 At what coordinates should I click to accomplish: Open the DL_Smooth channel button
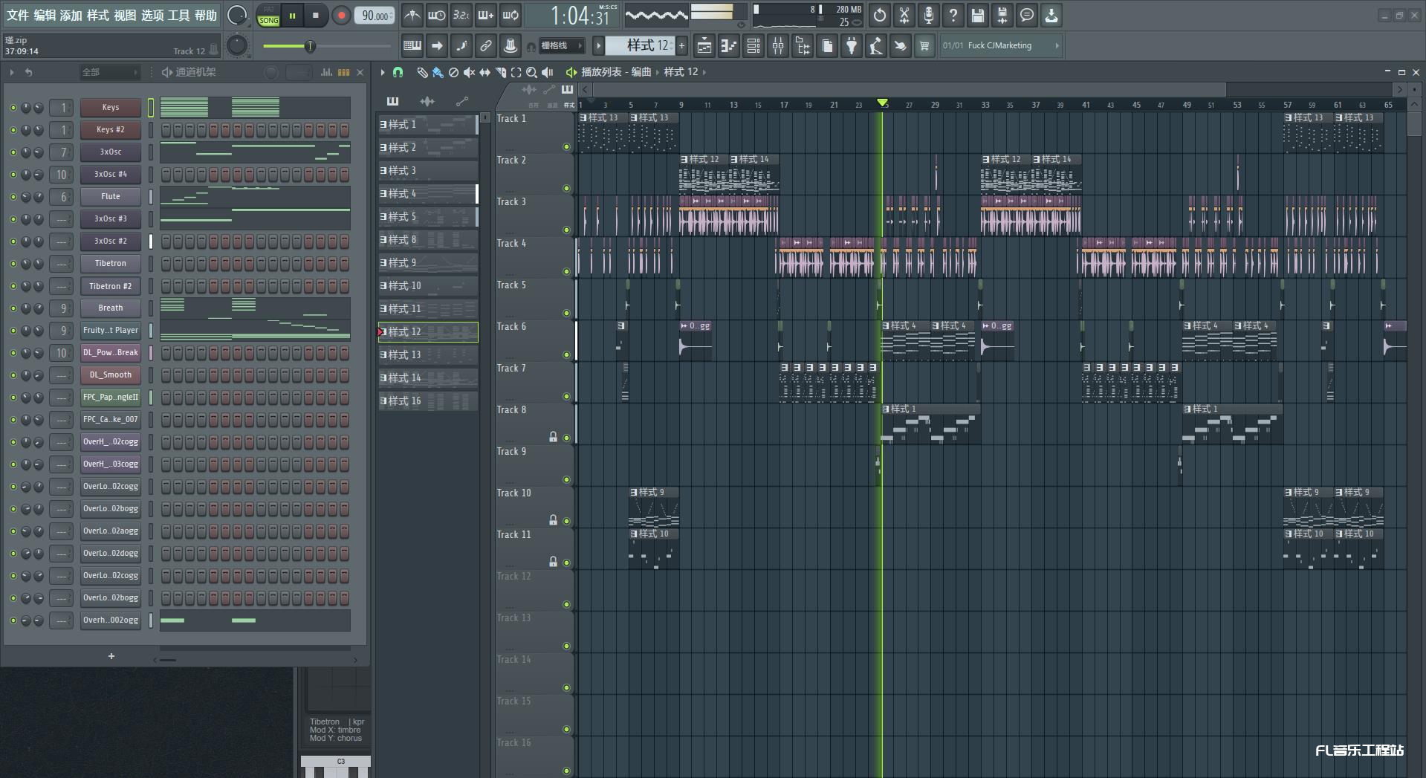pyautogui.click(x=111, y=375)
